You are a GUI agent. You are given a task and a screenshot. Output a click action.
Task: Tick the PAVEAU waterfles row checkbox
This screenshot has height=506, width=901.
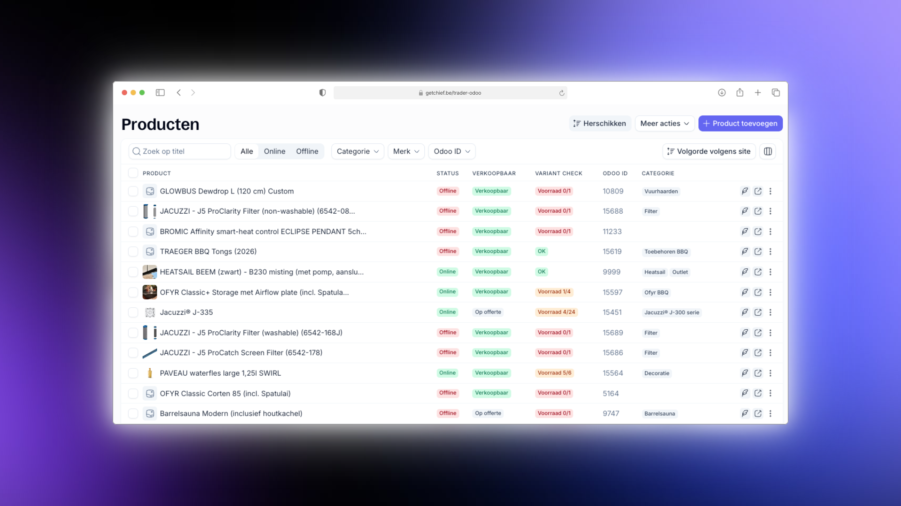click(133, 373)
